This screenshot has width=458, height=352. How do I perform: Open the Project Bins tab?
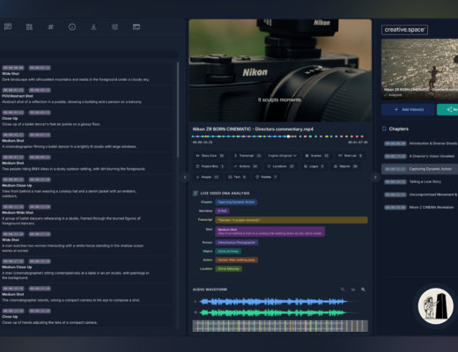coord(210,166)
